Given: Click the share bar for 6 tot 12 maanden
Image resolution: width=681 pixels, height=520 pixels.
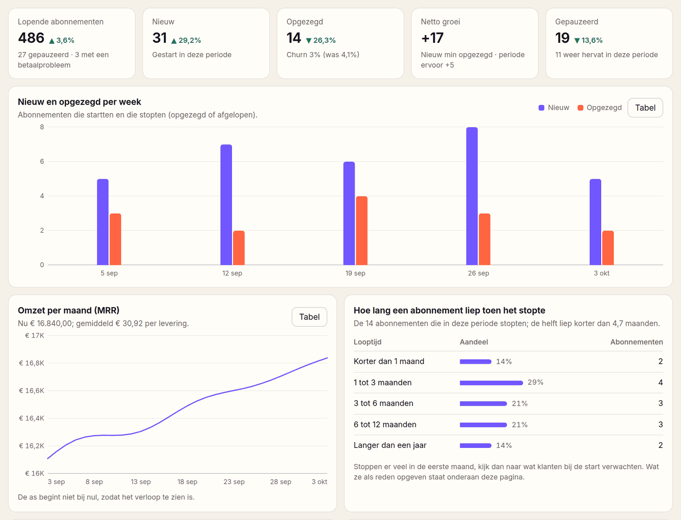Looking at the screenshot, I should click(484, 425).
